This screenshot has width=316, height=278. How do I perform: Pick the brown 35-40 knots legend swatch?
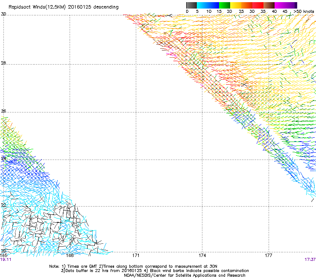click(x=269, y=5)
